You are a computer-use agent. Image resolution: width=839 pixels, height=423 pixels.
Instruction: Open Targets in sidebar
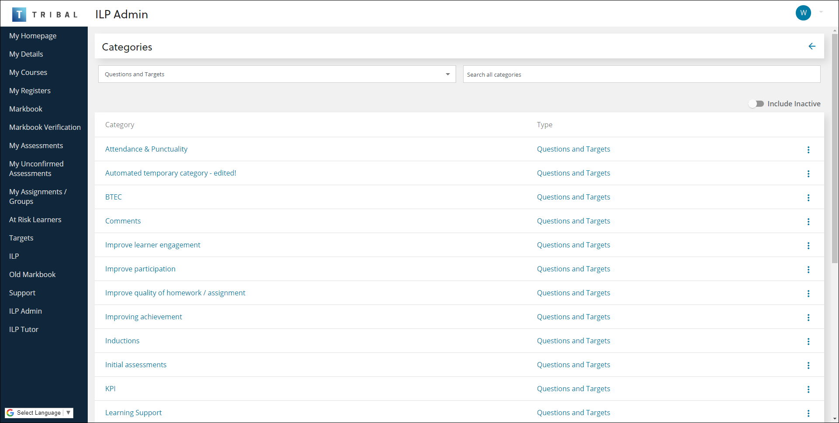click(21, 238)
